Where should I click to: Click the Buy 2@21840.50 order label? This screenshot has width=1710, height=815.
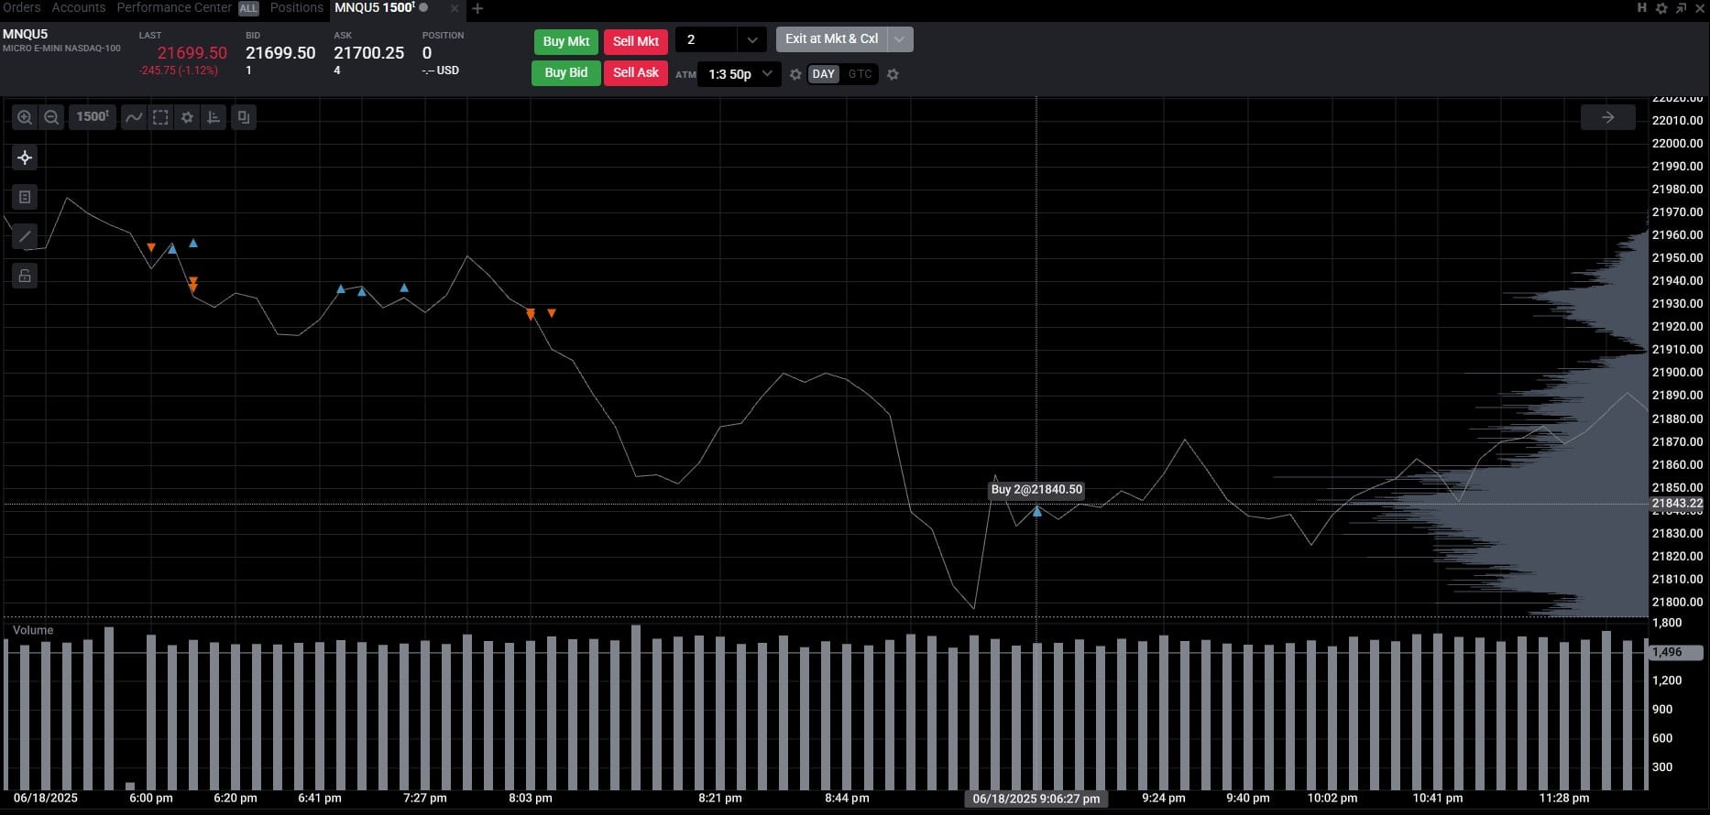click(x=1036, y=489)
